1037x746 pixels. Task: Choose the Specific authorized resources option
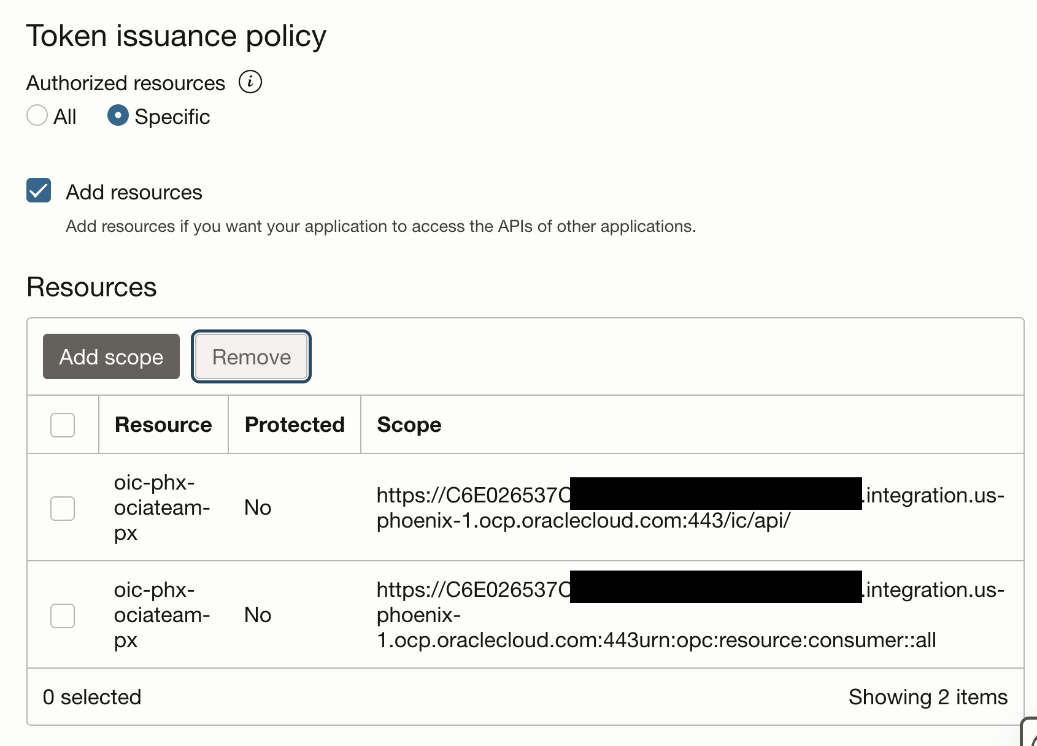point(118,115)
